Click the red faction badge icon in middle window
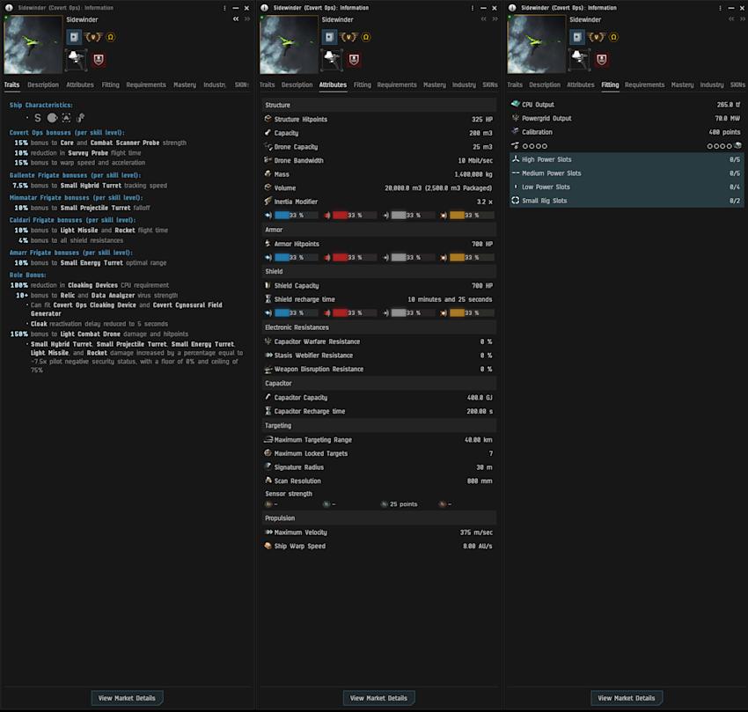The image size is (748, 712). coord(354,59)
